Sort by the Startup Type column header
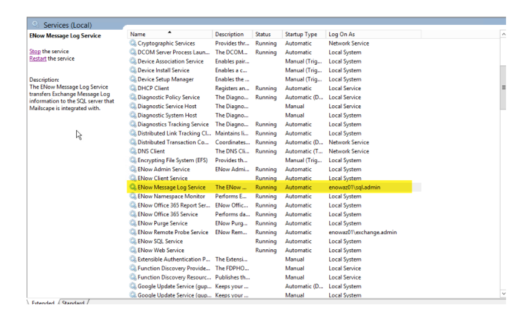The image size is (526, 311). pyautogui.click(x=304, y=34)
